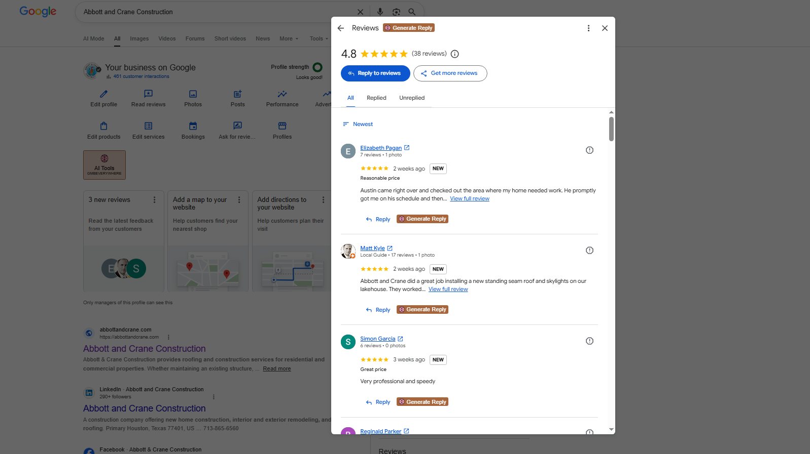
Task: Click the Ask for reviews icon
Action: 237,126
